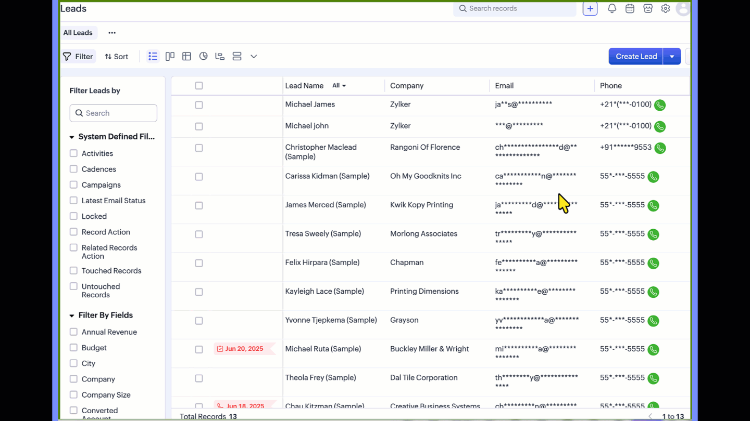Click the Create Lead button

click(636, 56)
